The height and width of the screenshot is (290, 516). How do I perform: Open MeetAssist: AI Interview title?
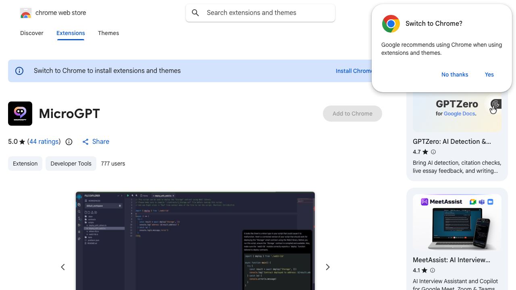tap(451, 260)
